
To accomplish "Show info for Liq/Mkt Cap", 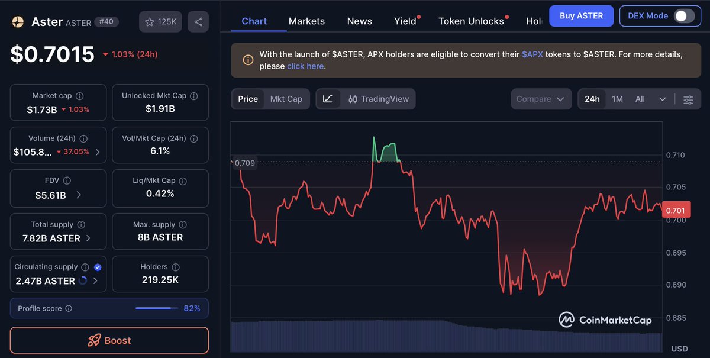I will pos(182,181).
